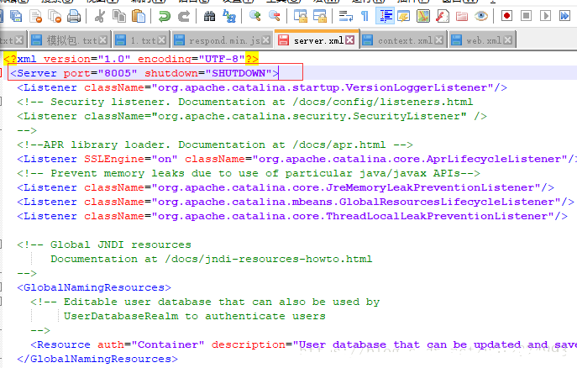Switch to the respond.min.js tab
Viewport: 577px width, 368px height.
click(x=225, y=39)
